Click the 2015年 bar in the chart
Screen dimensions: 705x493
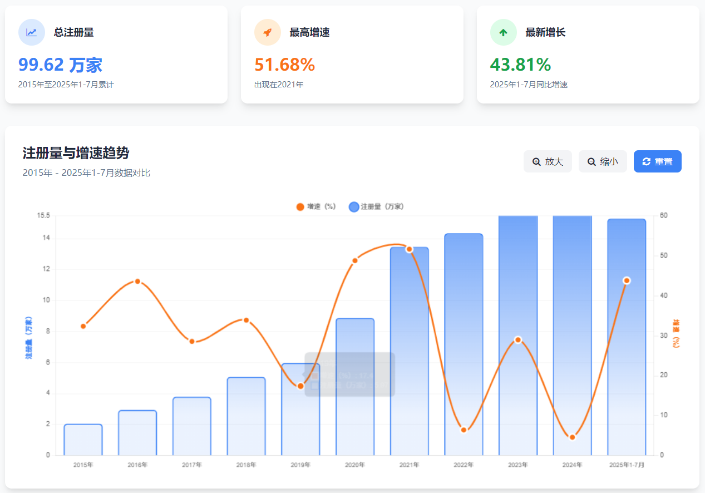tap(83, 440)
